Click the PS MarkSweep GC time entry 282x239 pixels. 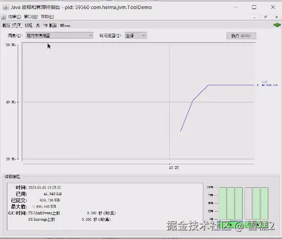coord(72,213)
